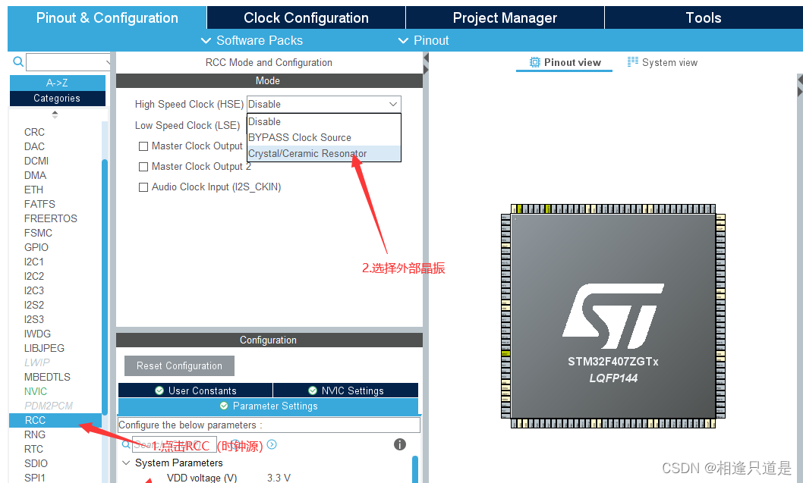Click the parameter search input field
This screenshot has width=803, height=483.
click(174, 444)
